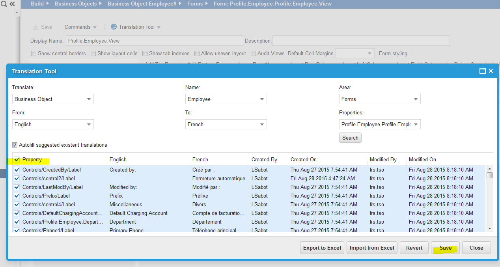Open the Area dropdown showing Forms
Viewport: 500px width, 267px height.
[x=380, y=99]
